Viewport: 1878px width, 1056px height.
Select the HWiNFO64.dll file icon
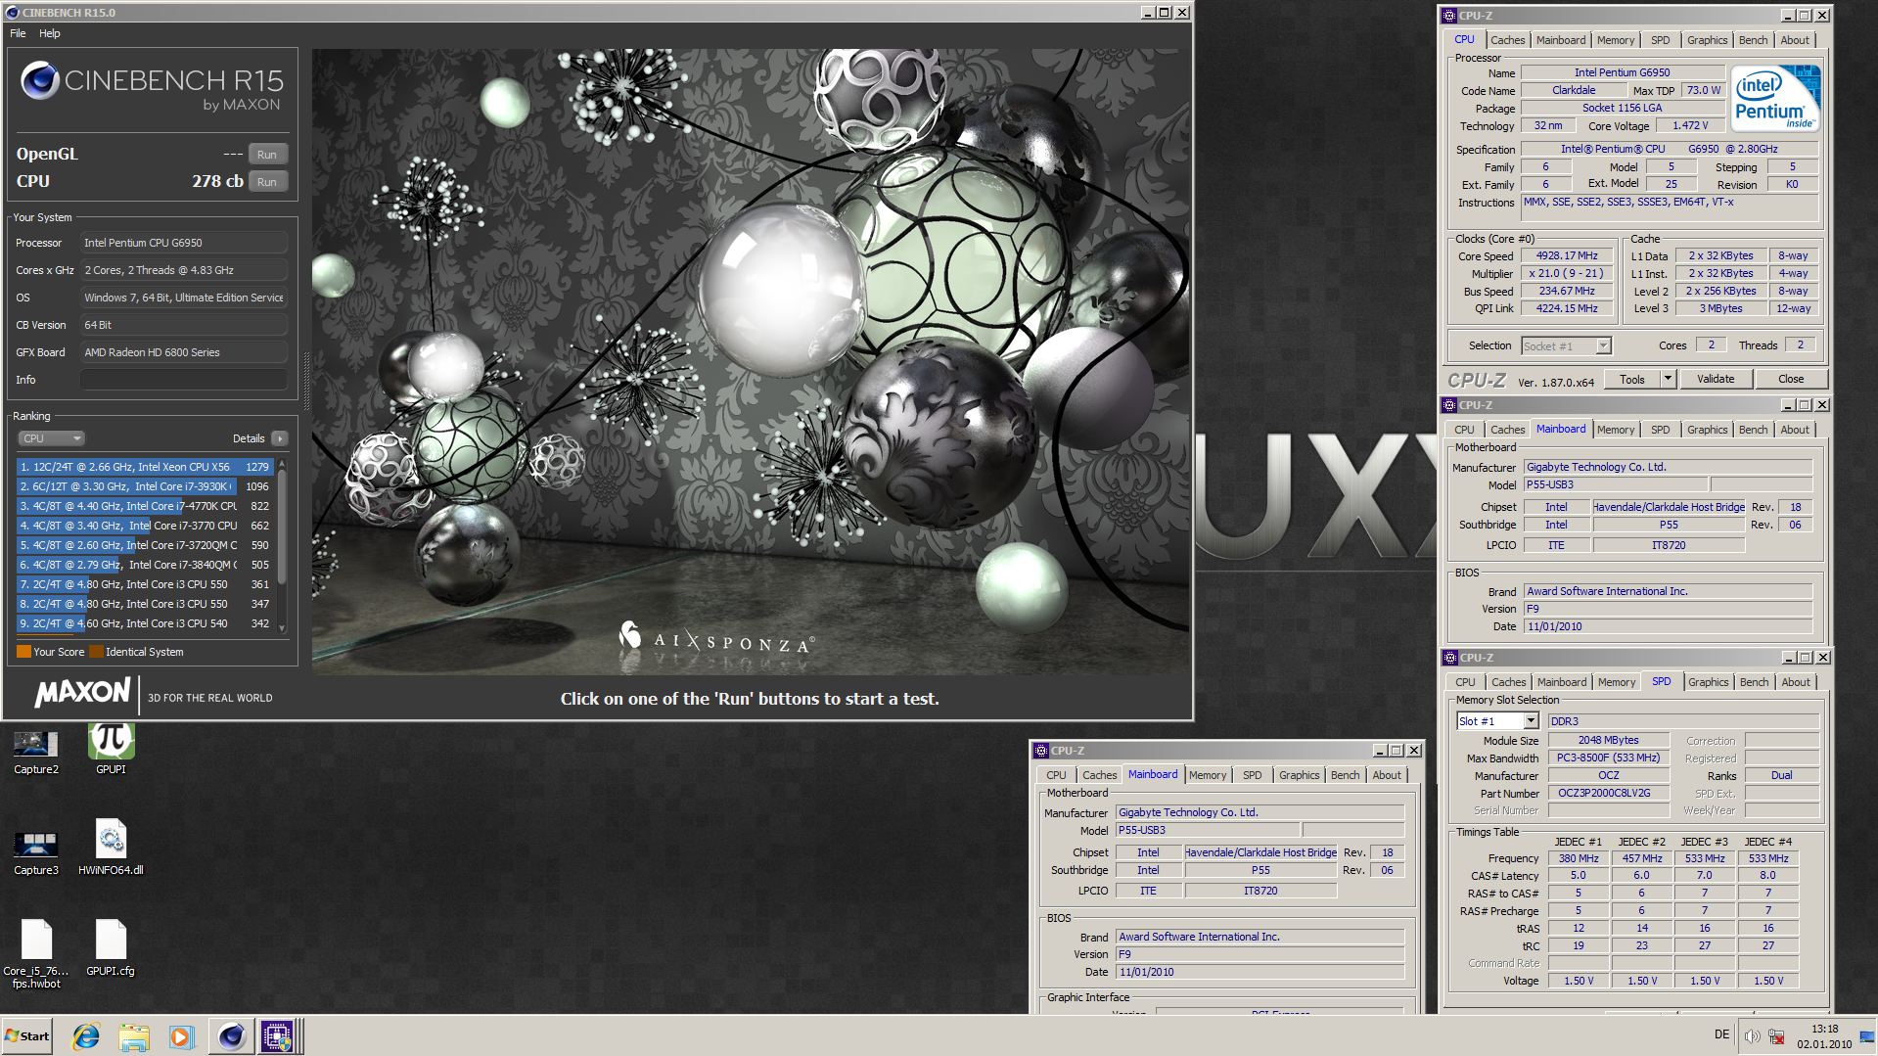tap(111, 848)
